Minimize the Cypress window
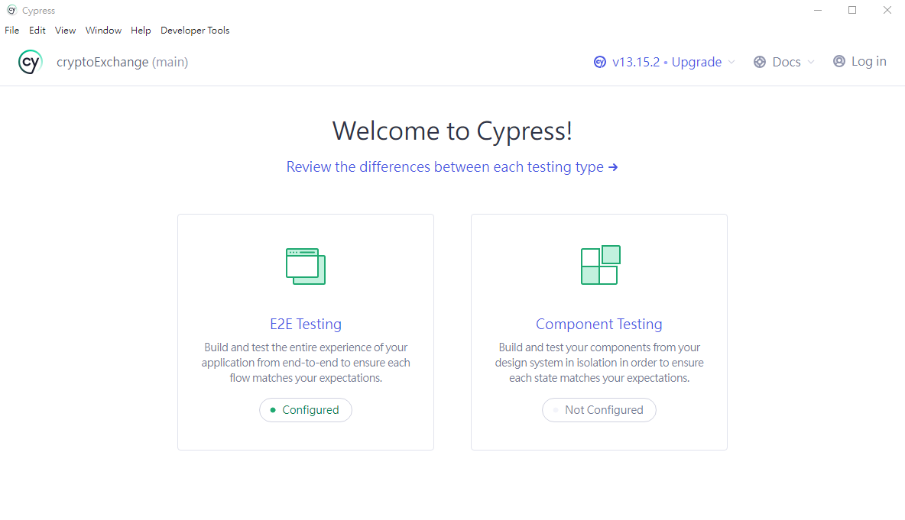 (818, 11)
